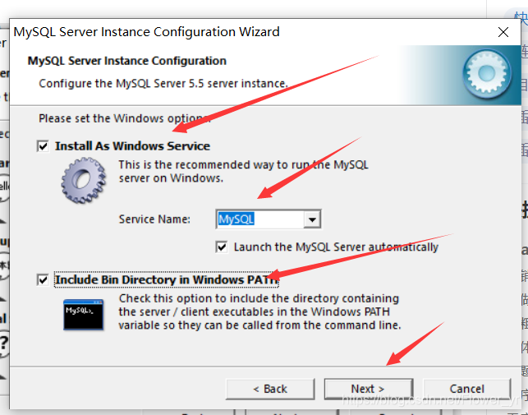Click 'Please set the Windows options' text

coord(125,118)
